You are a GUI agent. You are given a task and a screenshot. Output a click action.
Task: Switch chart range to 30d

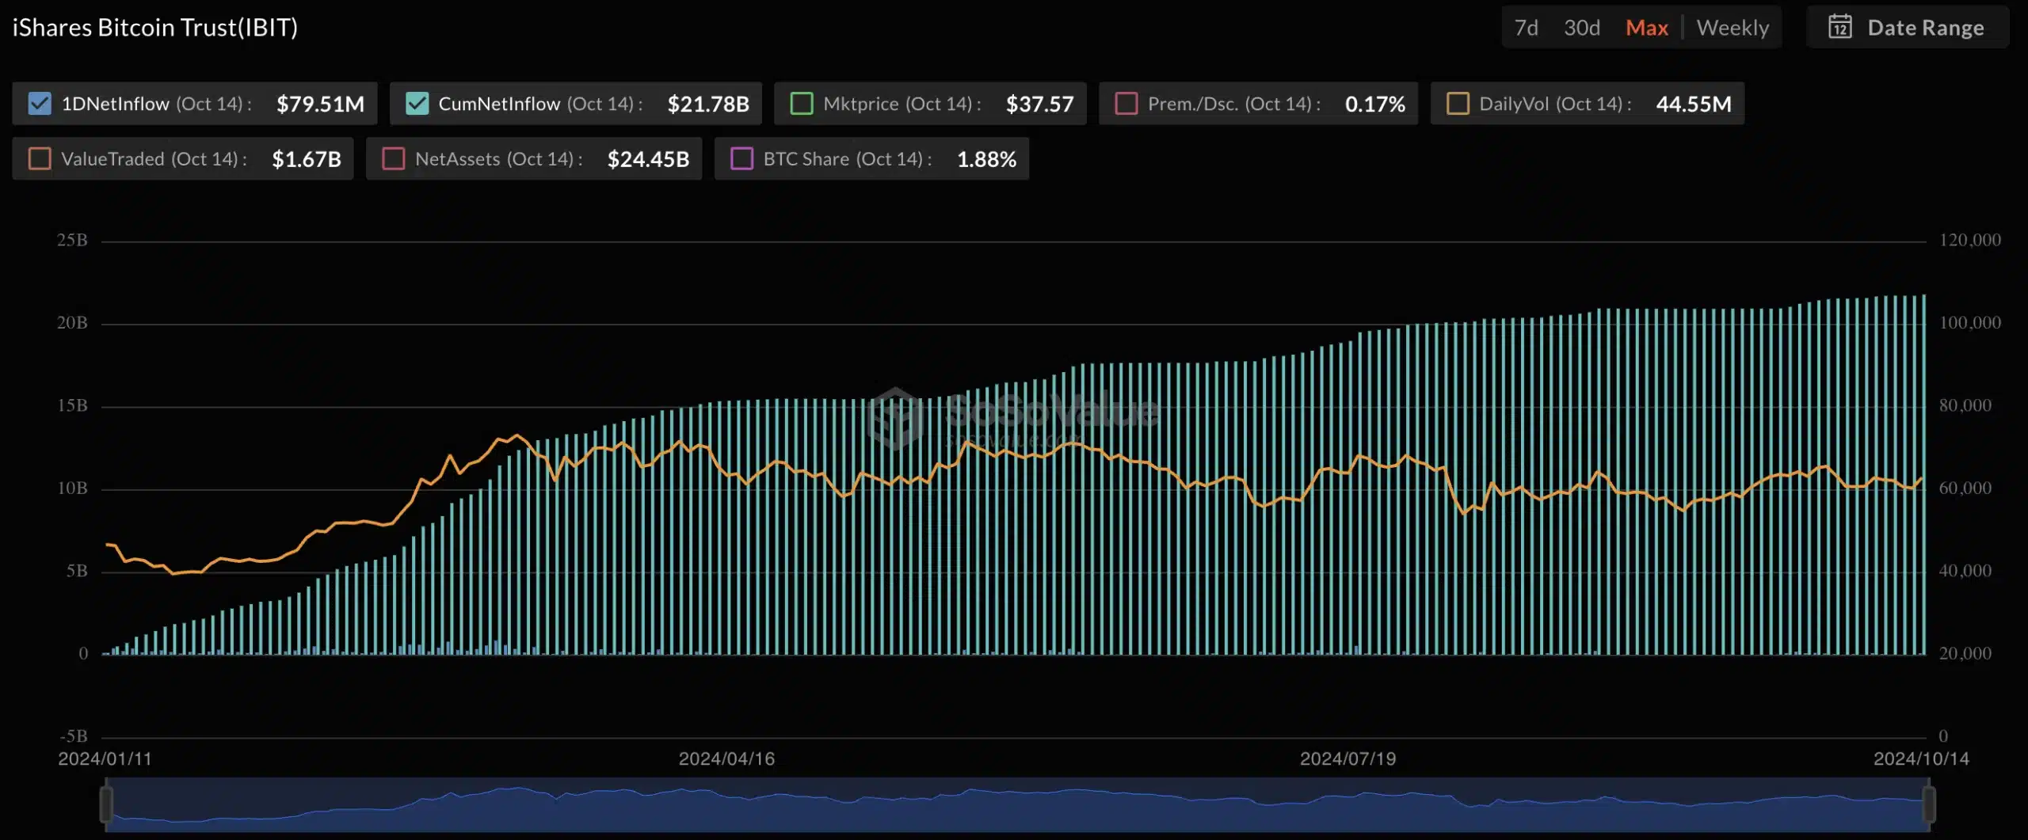[x=1581, y=28]
